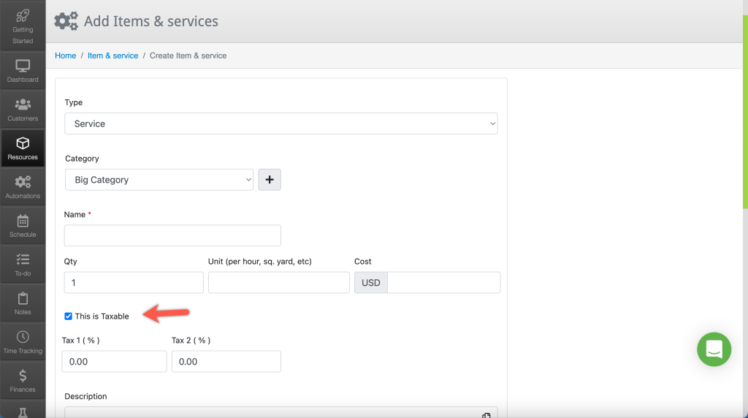Open the Automations gears icon
Screen dimensions: 748x418
[23, 182]
